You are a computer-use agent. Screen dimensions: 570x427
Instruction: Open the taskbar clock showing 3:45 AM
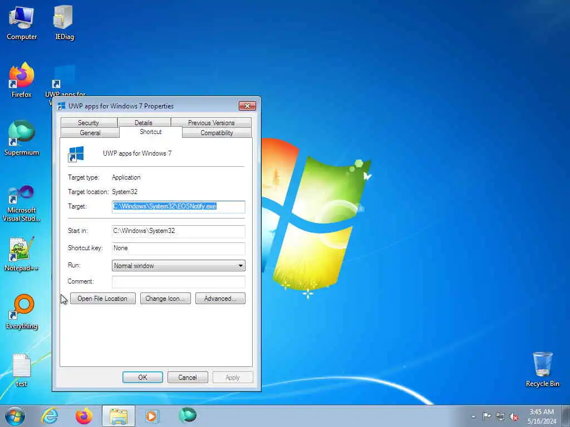coord(542,416)
